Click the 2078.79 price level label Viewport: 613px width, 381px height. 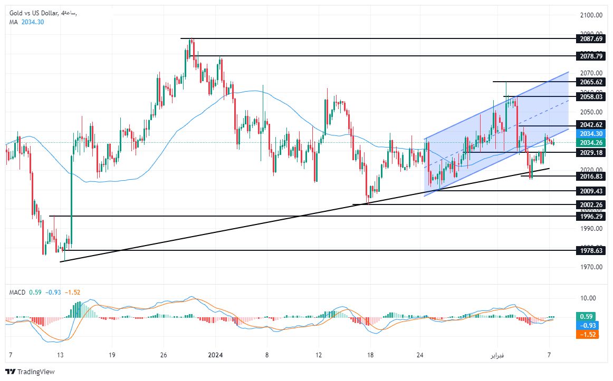591,56
